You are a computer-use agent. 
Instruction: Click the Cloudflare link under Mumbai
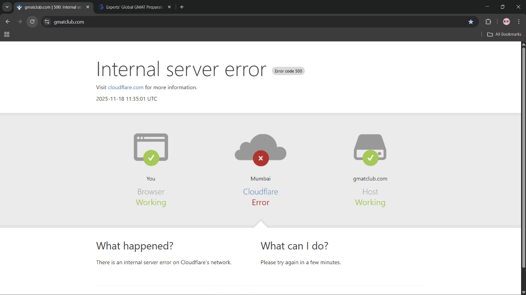pyautogui.click(x=261, y=192)
